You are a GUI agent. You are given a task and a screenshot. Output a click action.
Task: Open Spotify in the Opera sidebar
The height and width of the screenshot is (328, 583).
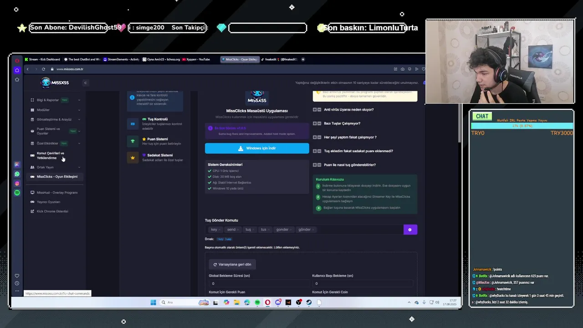(x=17, y=193)
